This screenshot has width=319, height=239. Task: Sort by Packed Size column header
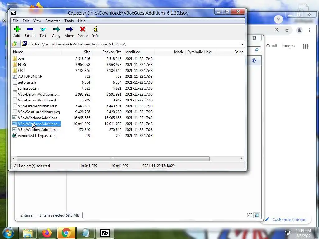(x=107, y=52)
